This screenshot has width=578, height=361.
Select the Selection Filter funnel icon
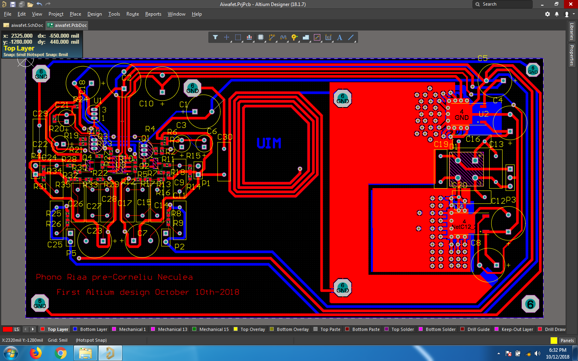pos(216,37)
